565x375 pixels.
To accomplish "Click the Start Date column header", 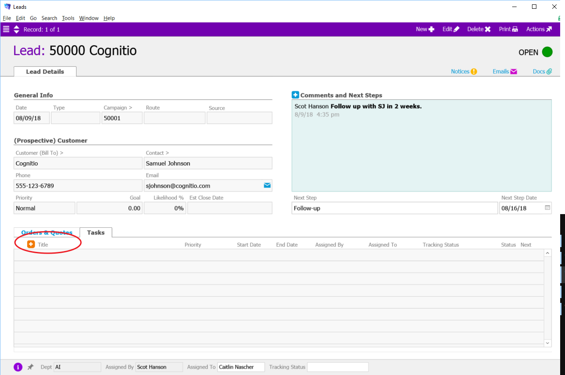I will [x=249, y=245].
